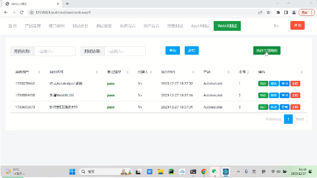Open the 接口用例 navigation item
This screenshot has width=317, height=178.
coord(57,26)
